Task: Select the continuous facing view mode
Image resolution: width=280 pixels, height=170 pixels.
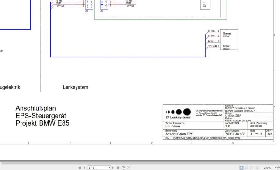Action: pyautogui.click(x=257, y=168)
